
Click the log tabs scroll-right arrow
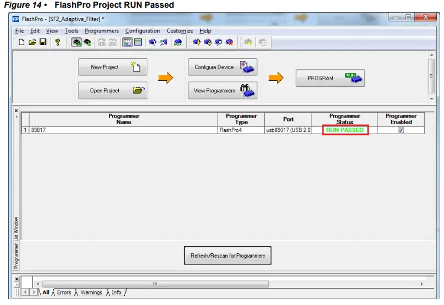tap(34, 292)
